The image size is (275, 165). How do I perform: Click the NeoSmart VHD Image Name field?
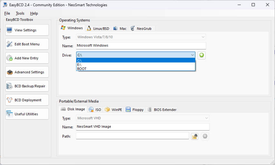click(142, 127)
